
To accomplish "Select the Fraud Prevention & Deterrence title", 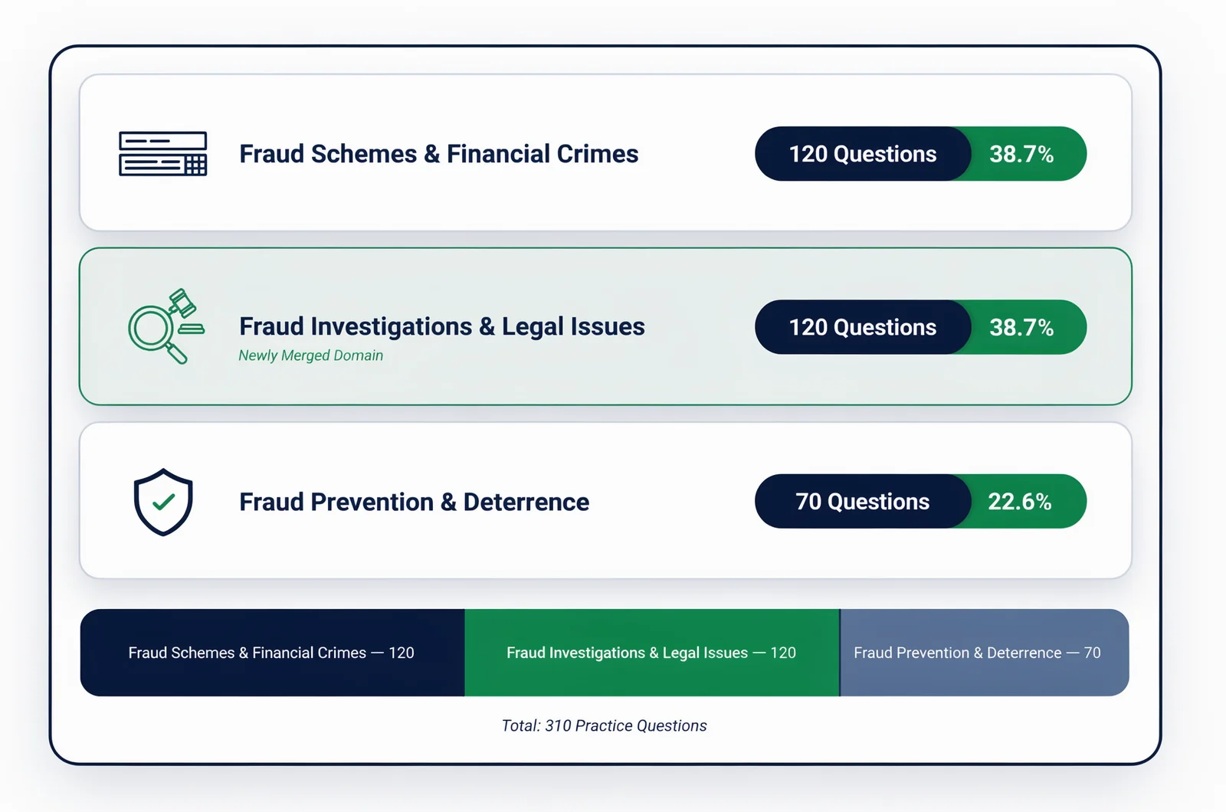I will tap(414, 502).
